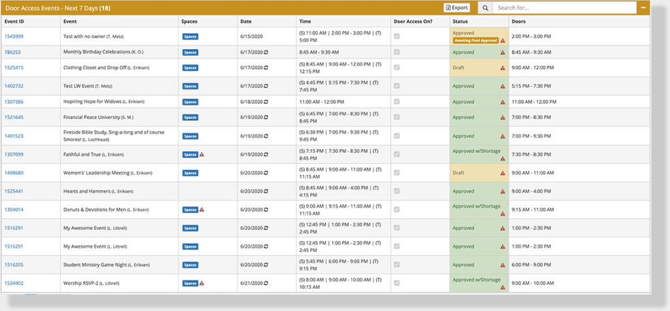Screen dimensions: 670x311
Task: Click Spaces warning triangle for Faithful and True
Action: pyautogui.click(x=202, y=154)
